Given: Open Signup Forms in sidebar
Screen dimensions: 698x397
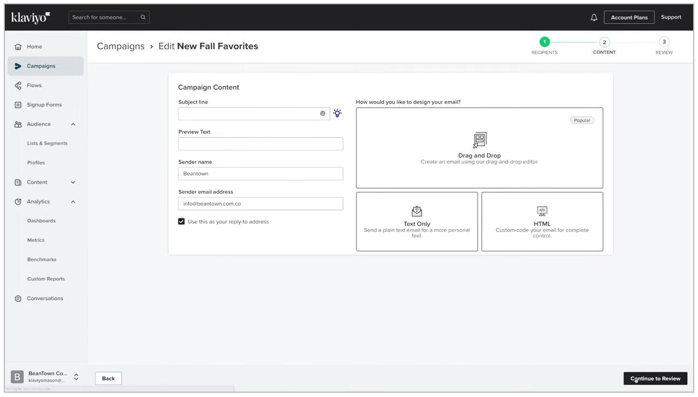Looking at the screenshot, I should pos(45,105).
